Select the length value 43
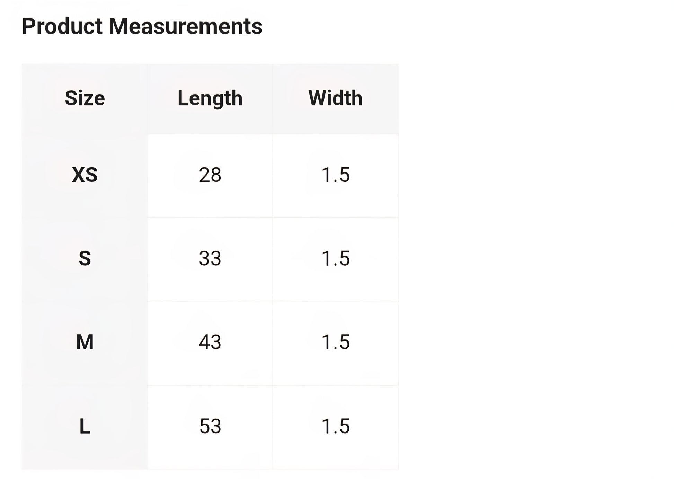 pos(210,342)
